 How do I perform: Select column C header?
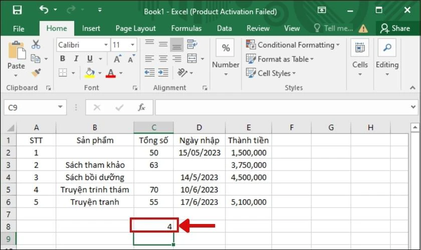153,127
